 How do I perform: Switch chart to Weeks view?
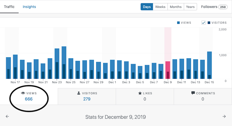click(160, 7)
